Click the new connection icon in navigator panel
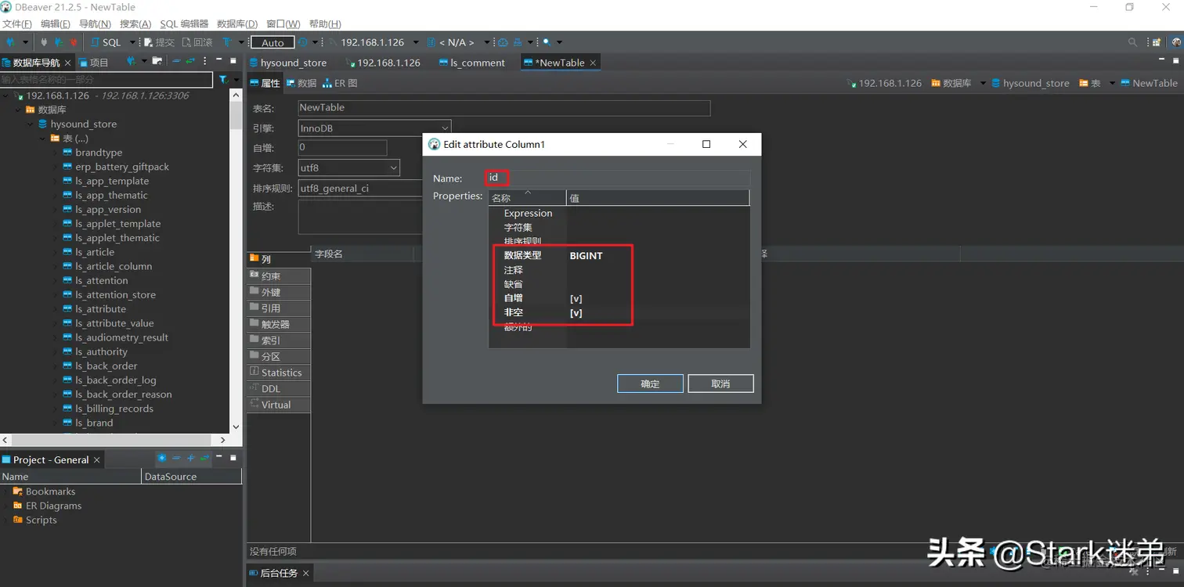This screenshot has width=1184, height=587. 131,61
